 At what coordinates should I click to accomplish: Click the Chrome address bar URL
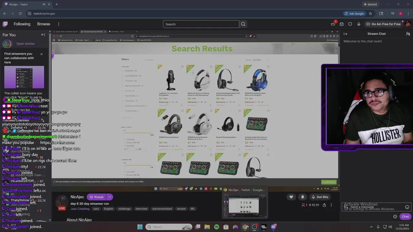[x=44, y=14]
